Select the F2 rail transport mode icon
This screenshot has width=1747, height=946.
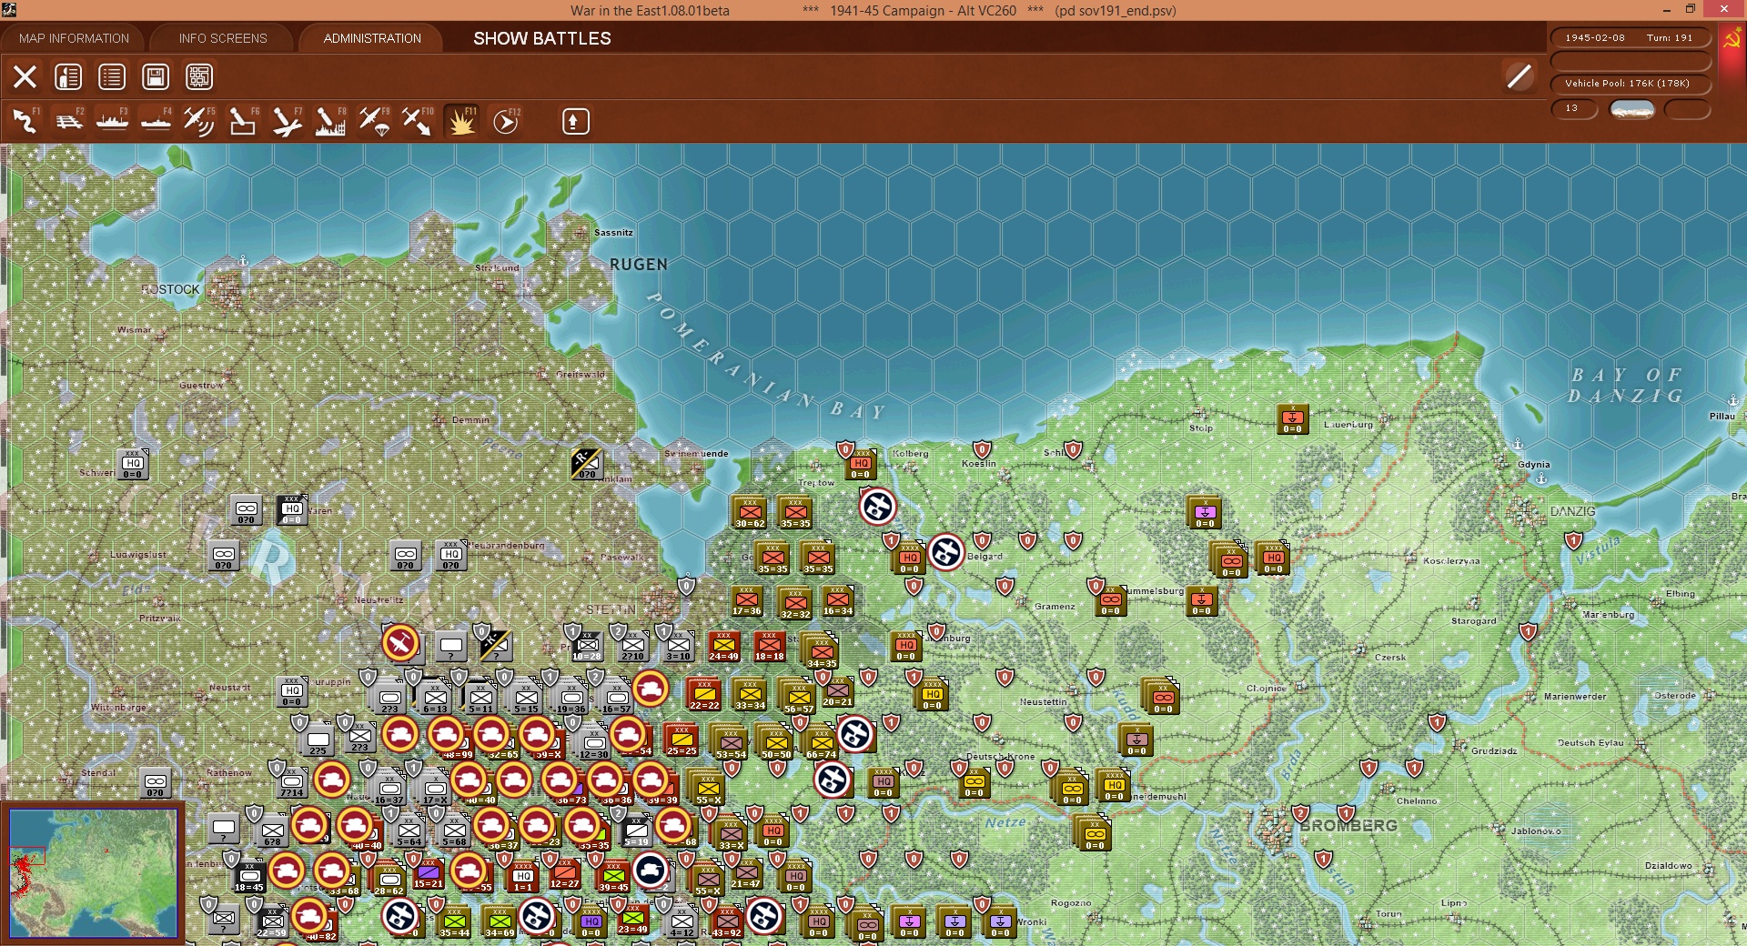tap(68, 121)
